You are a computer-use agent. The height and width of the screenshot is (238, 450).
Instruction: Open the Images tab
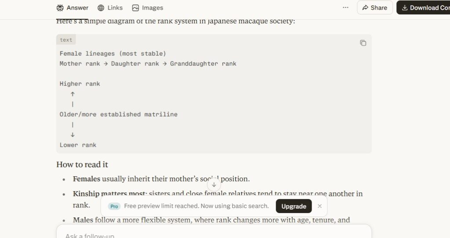tap(148, 8)
